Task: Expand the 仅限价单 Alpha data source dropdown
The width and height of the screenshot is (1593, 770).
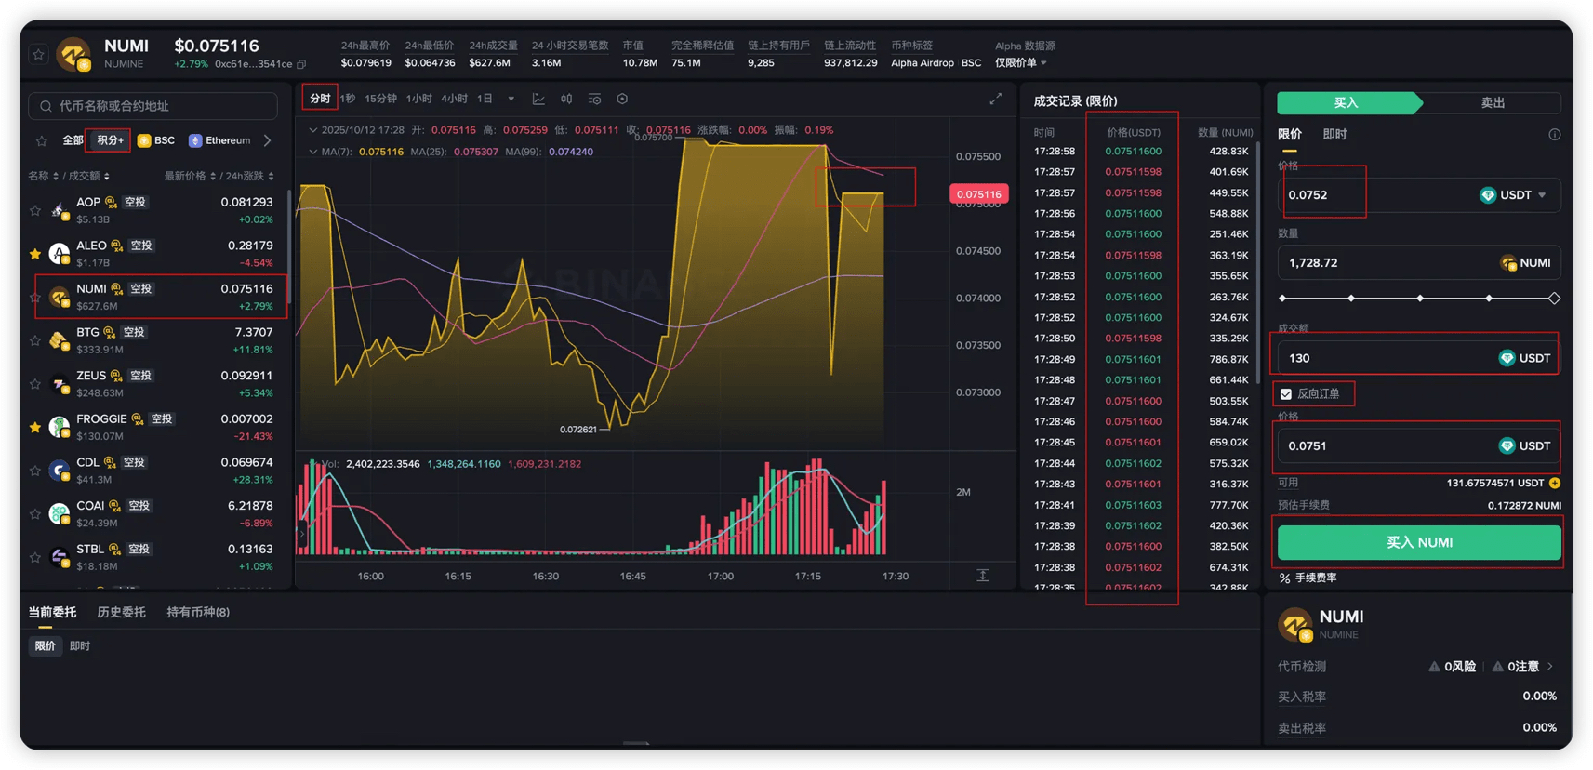Action: [1021, 63]
